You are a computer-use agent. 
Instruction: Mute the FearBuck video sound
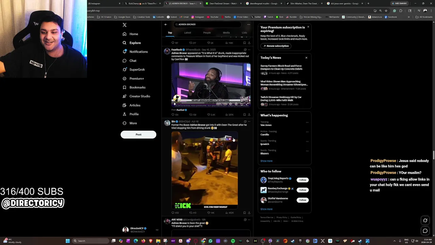[230, 104]
